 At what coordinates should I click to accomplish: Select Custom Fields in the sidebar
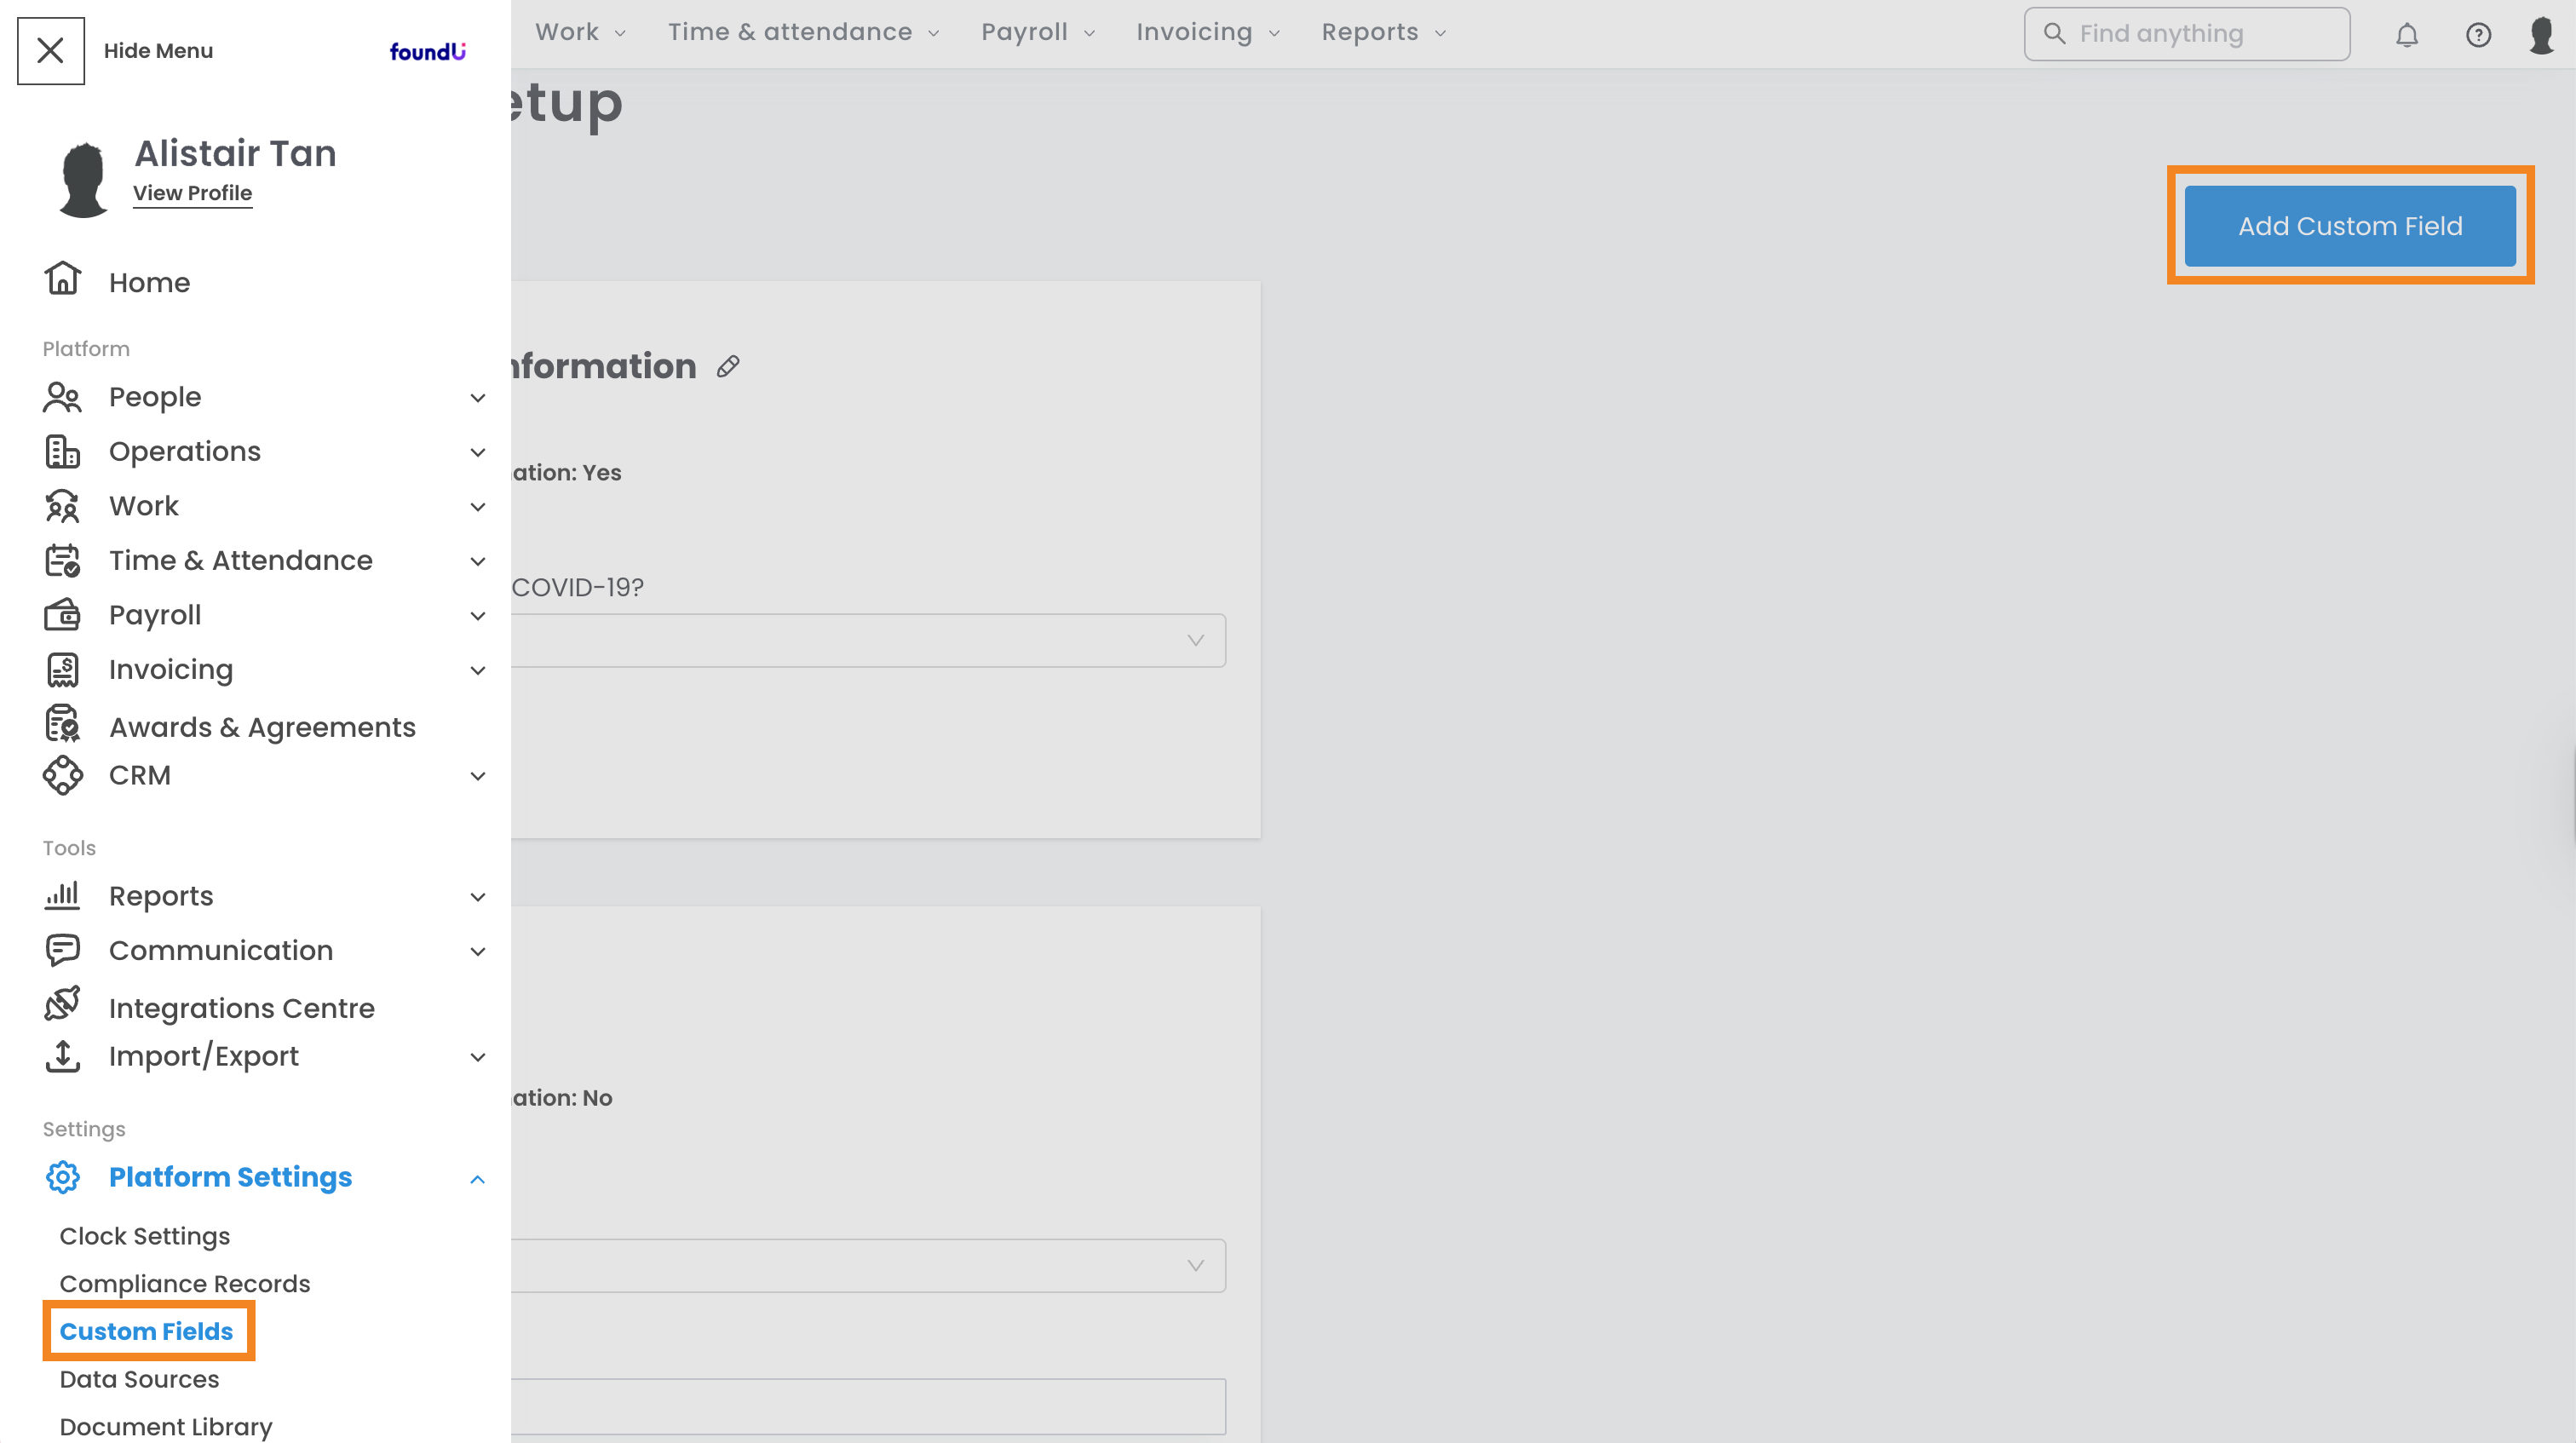click(146, 1331)
